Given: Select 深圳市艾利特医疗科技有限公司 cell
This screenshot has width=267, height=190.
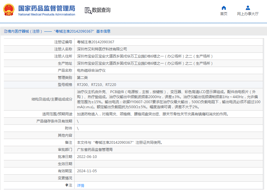Looking at the screenshot, I should pos(102,49).
